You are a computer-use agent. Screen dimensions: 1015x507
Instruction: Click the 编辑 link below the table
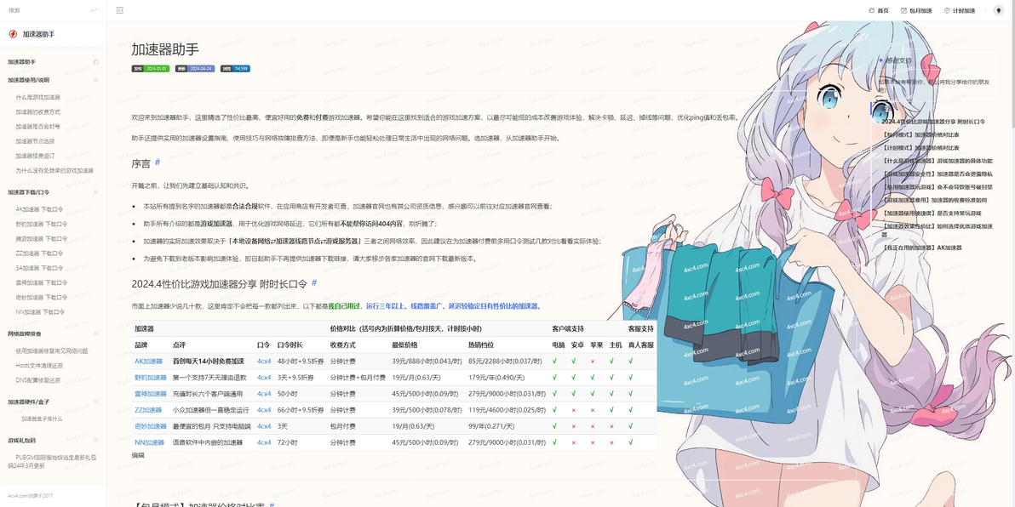[138, 455]
